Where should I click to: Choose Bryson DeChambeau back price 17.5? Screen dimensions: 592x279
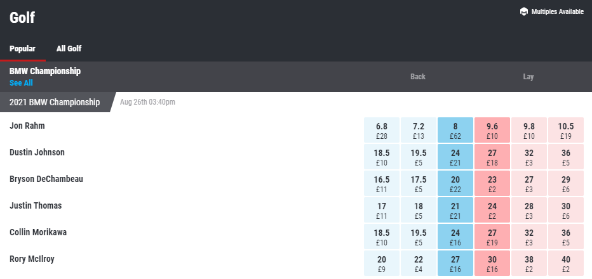pyautogui.click(x=419, y=183)
